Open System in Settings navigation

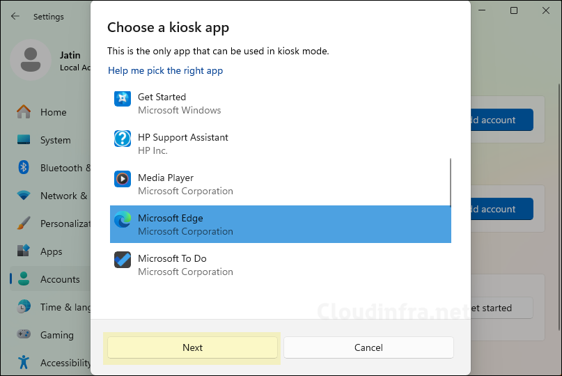(x=50, y=140)
